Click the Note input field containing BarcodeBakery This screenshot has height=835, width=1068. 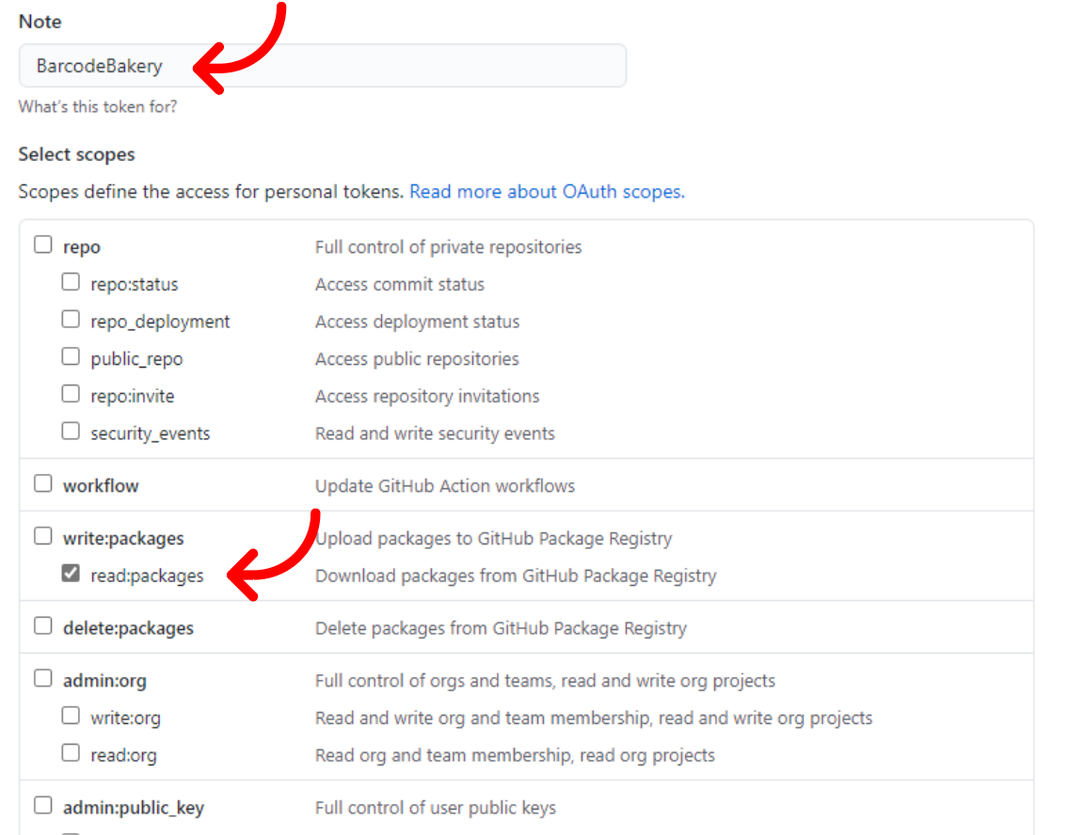[x=322, y=65]
